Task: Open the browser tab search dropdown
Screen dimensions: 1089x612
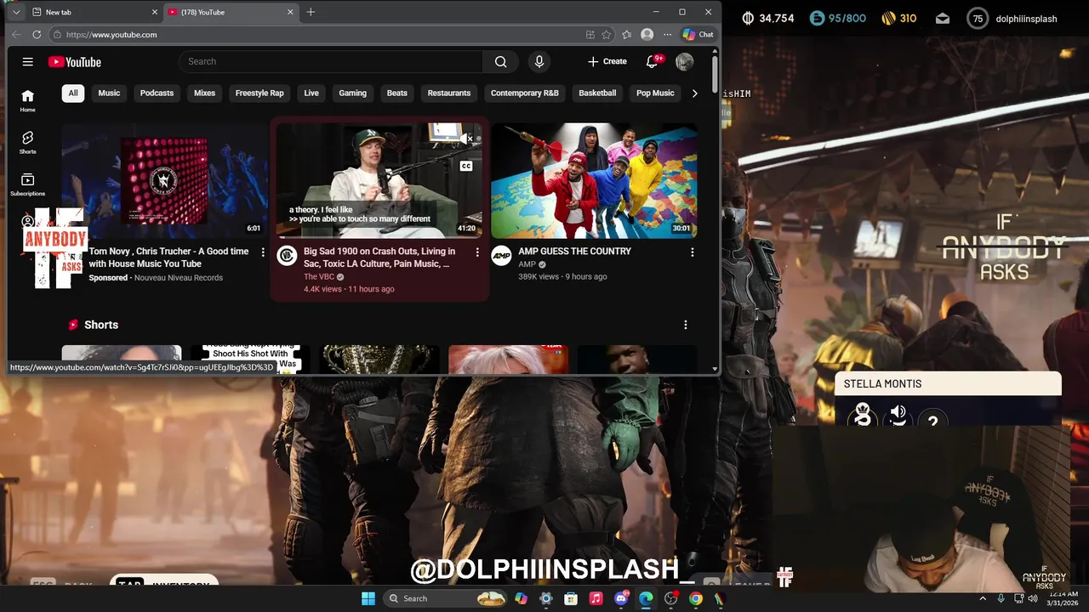Action: (15, 12)
